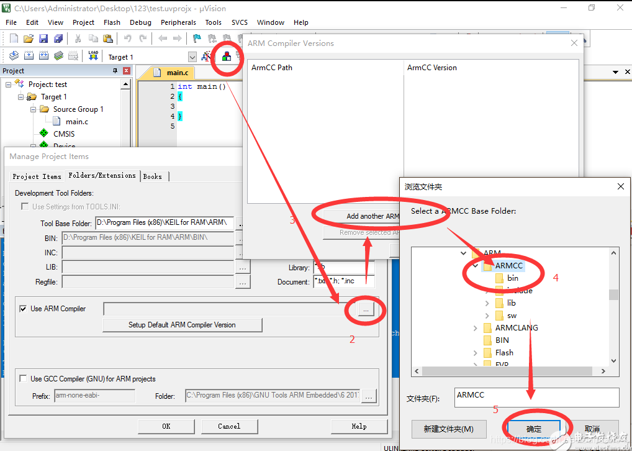This screenshot has width=632, height=451.
Task: Stop build icon
Action: (x=73, y=56)
